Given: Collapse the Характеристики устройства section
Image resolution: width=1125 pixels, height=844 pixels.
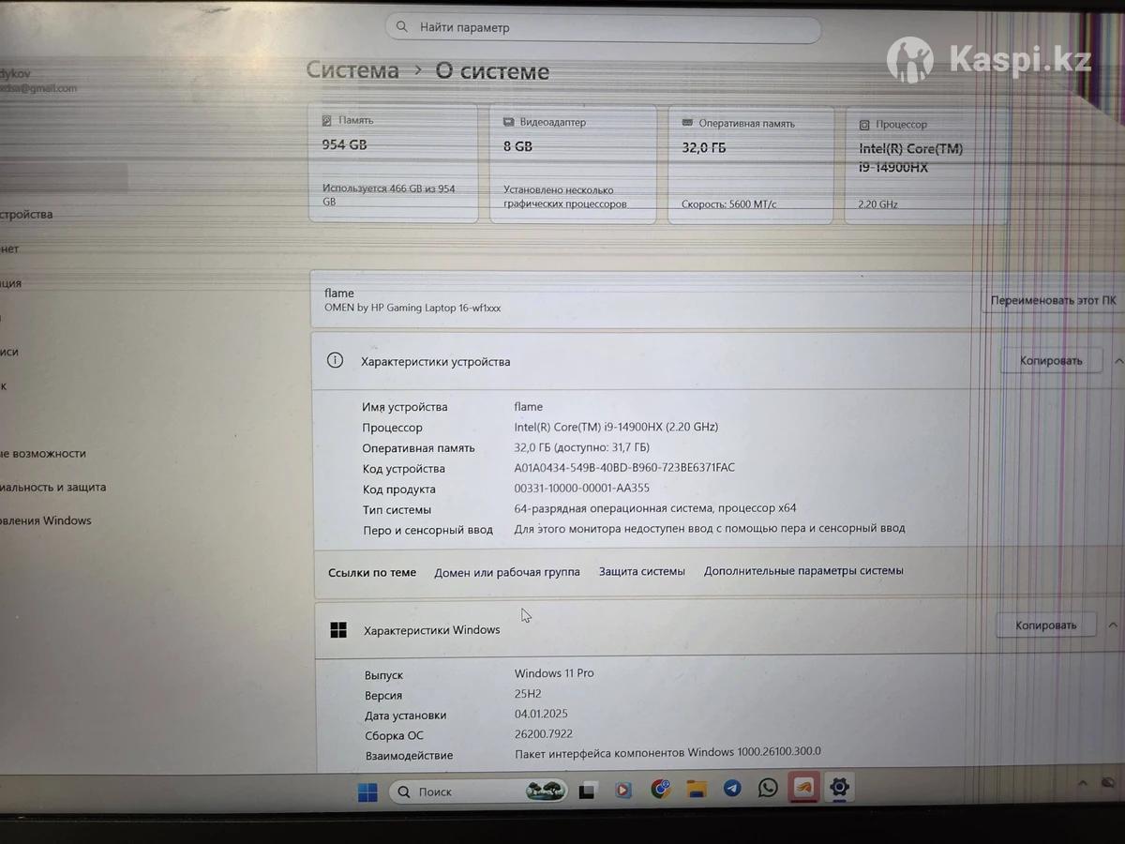Looking at the screenshot, I should click(x=1117, y=361).
